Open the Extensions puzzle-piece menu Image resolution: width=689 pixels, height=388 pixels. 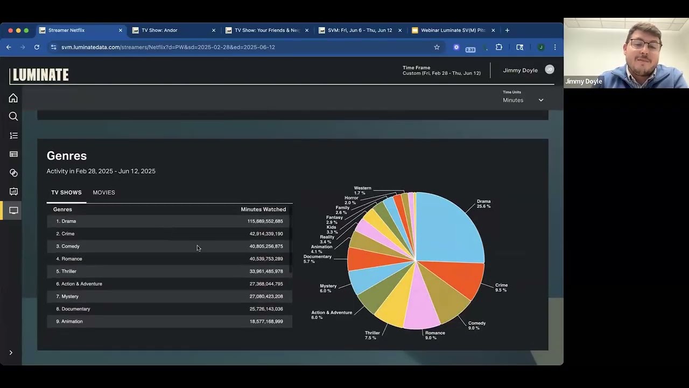pyautogui.click(x=499, y=47)
